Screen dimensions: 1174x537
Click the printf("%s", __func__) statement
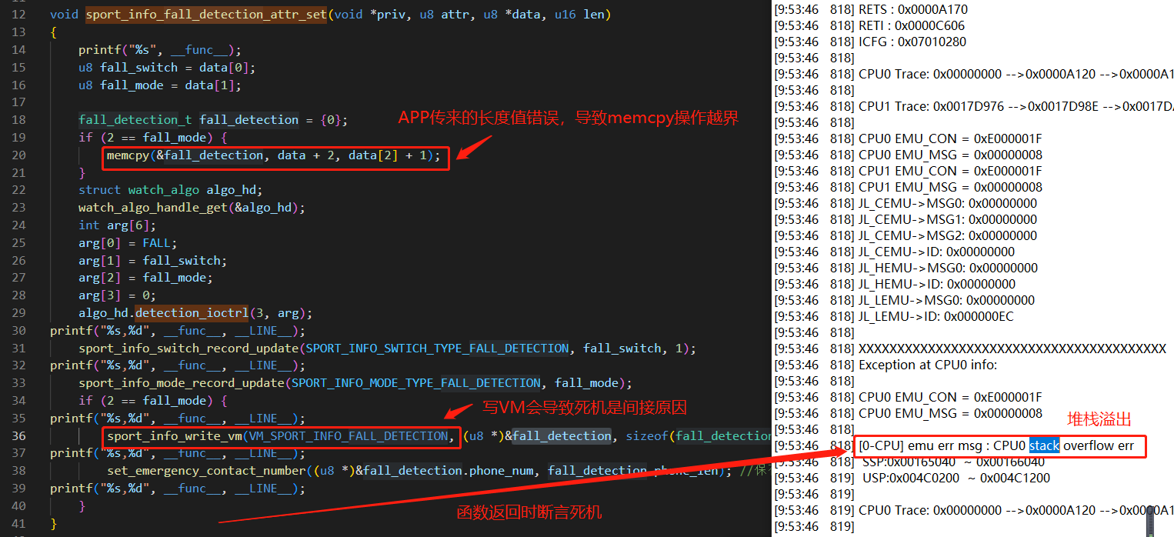160,50
